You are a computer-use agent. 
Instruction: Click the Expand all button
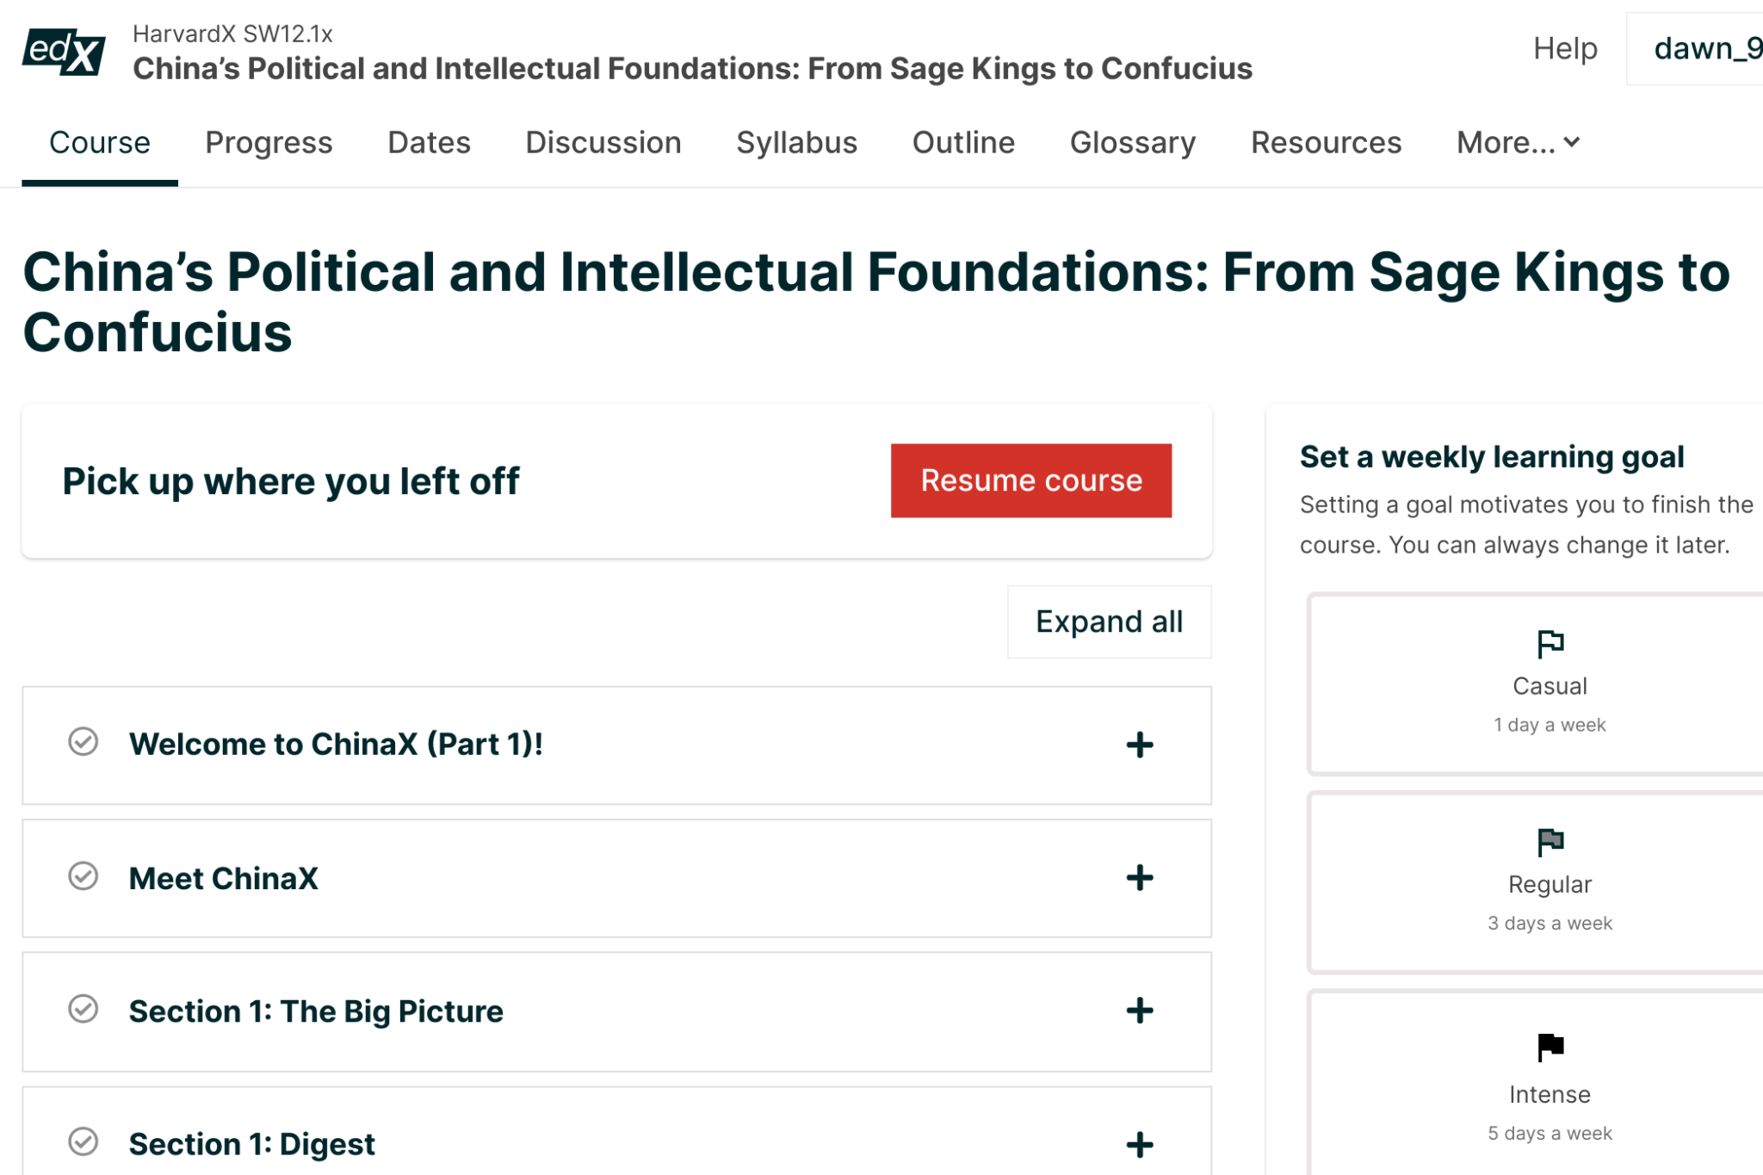[1109, 622]
